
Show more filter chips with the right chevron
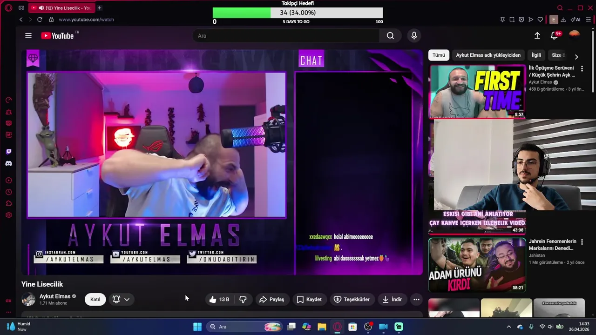[x=576, y=56]
